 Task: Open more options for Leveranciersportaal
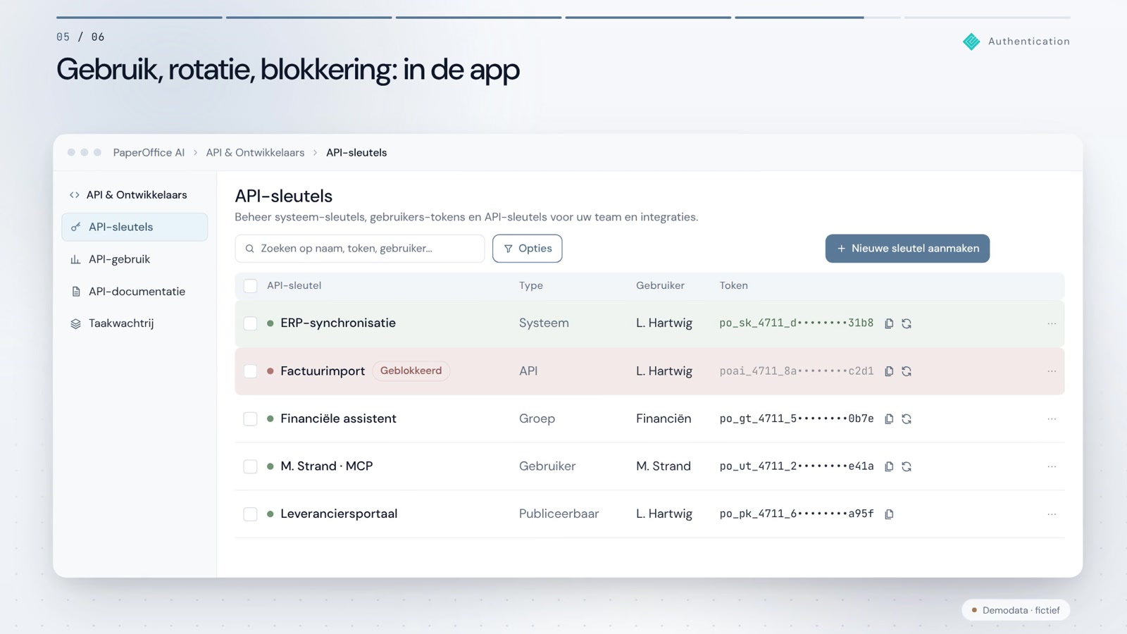point(1052,514)
